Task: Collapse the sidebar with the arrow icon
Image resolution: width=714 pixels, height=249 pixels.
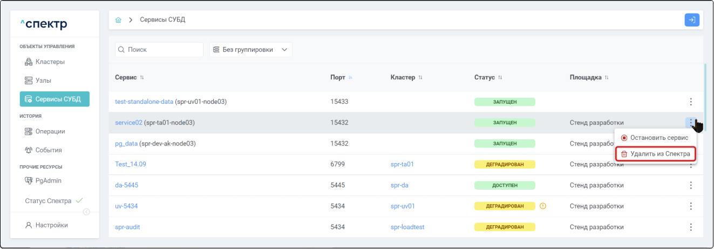Action: [x=86, y=212]
